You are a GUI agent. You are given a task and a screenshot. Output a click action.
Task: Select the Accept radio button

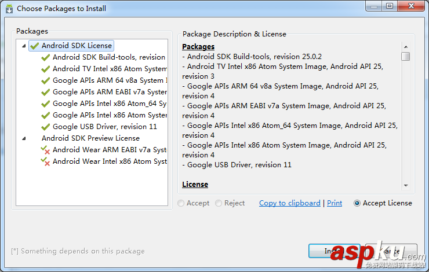181,203
